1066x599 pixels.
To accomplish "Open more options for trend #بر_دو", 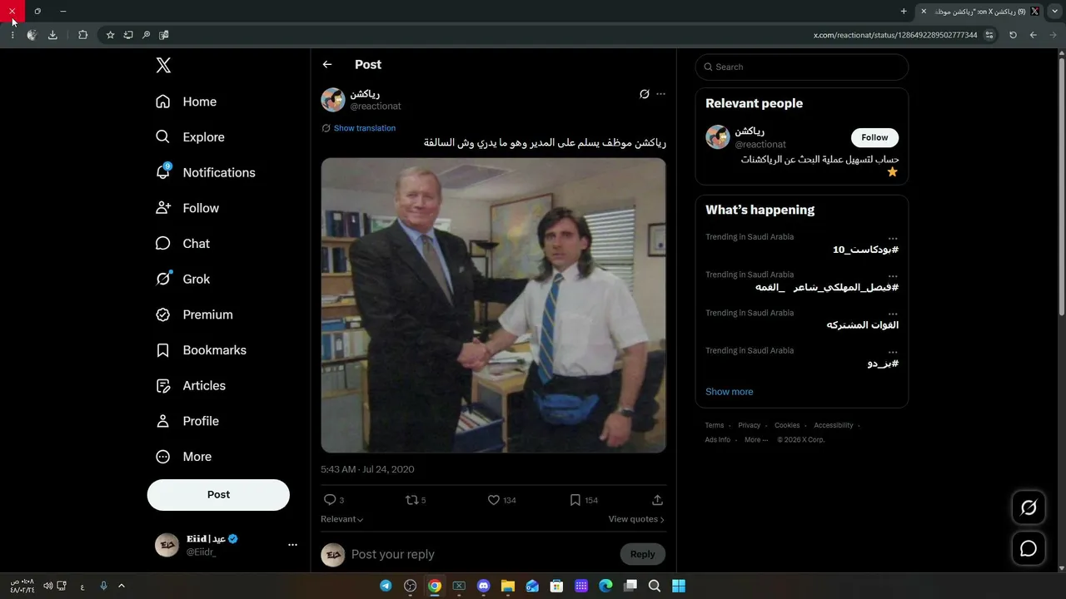I will pyautogui.click(x=893, y=352).
